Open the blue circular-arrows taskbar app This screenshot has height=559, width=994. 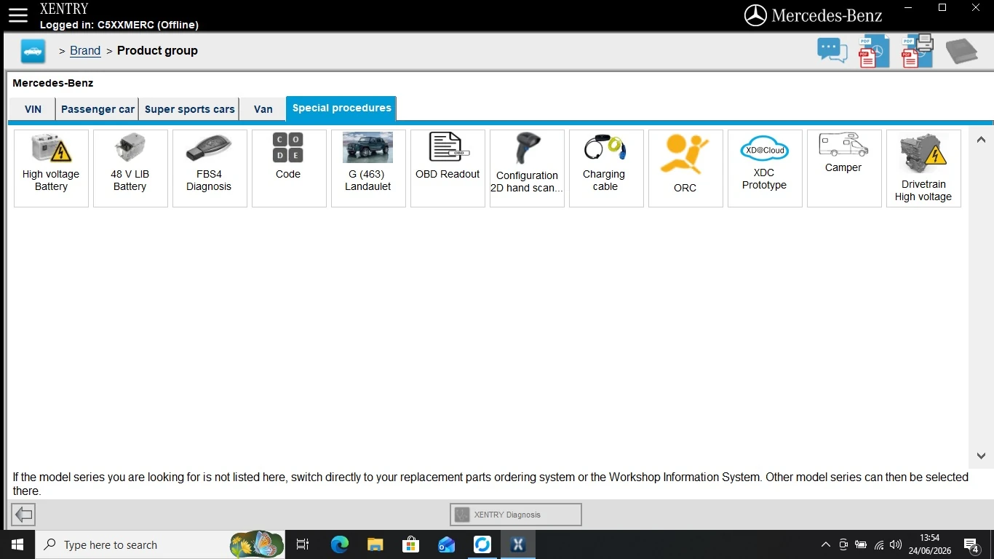pos(482,544)
